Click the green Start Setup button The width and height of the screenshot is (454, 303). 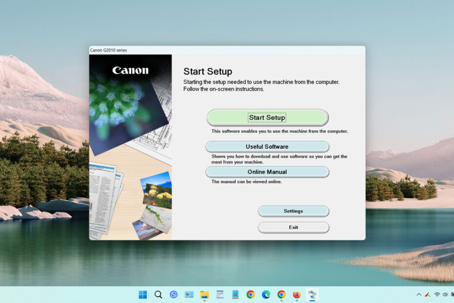pos(267,117)
